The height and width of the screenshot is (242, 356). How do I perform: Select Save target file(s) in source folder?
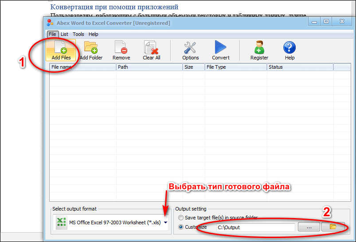point(181,218)
